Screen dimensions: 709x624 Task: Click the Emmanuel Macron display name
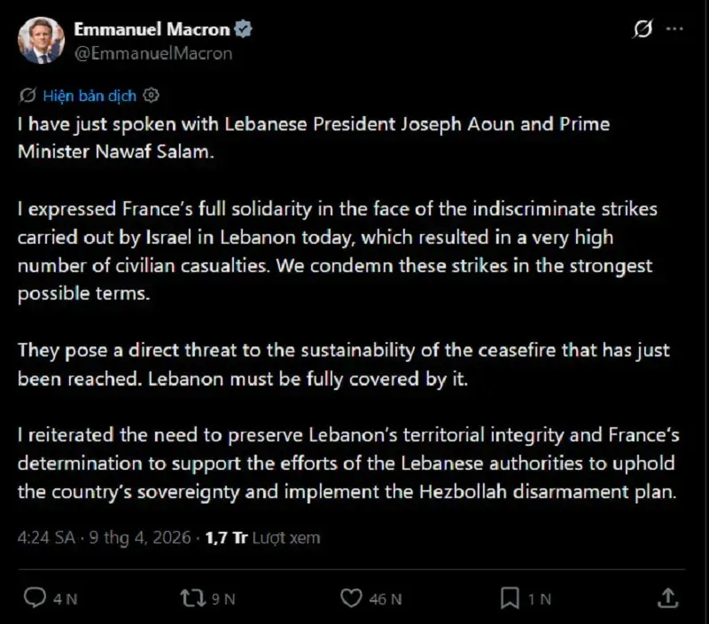tap(152, 30)
